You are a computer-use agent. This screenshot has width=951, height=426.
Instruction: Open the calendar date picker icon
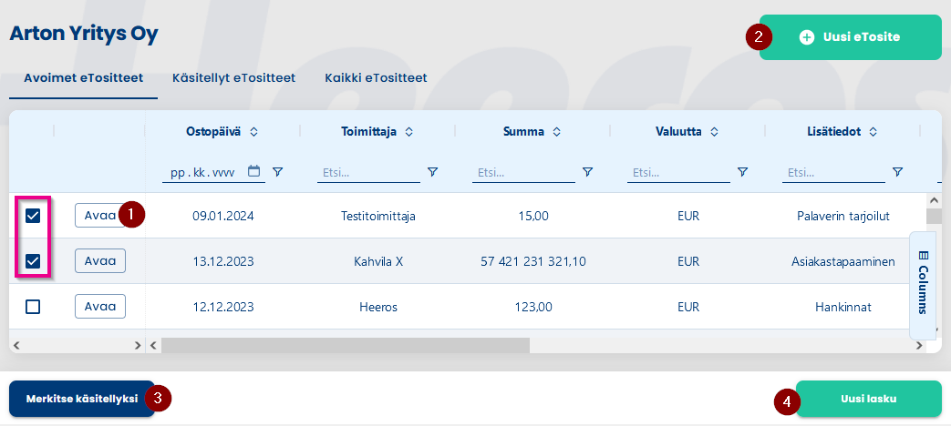254,171
